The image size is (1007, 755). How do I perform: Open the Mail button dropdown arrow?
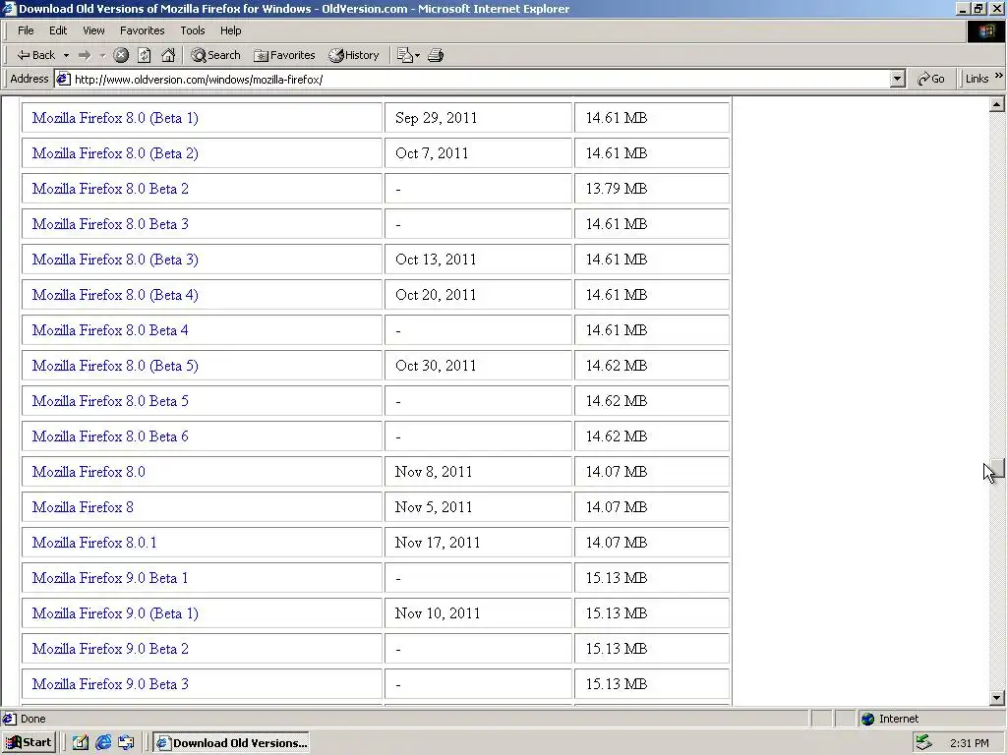417,55
